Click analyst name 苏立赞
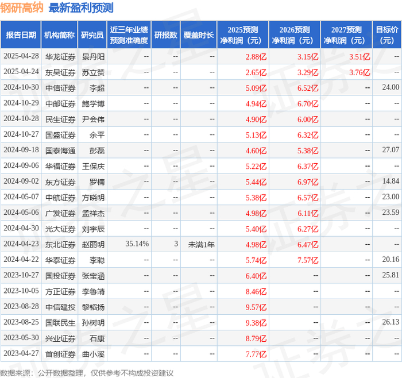 click(x=93, y=72)
